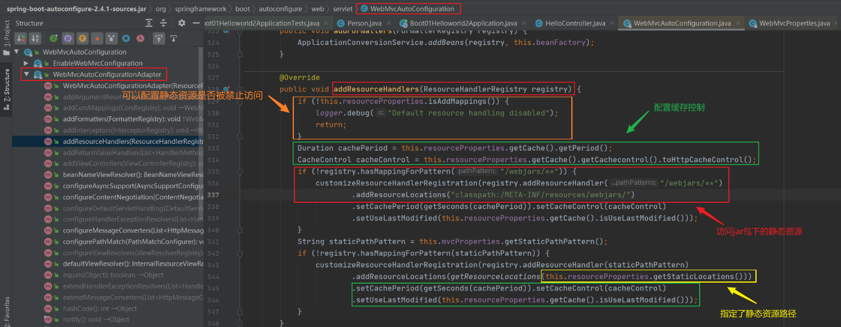This screenshot has width=841, height=327.
Task: Expand the EnableWebMvcConfiguration node
Action: coord(26,63)
